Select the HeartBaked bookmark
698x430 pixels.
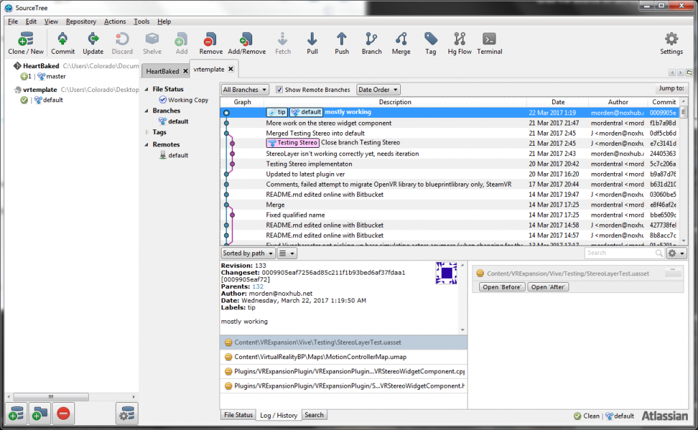[41, 66]
